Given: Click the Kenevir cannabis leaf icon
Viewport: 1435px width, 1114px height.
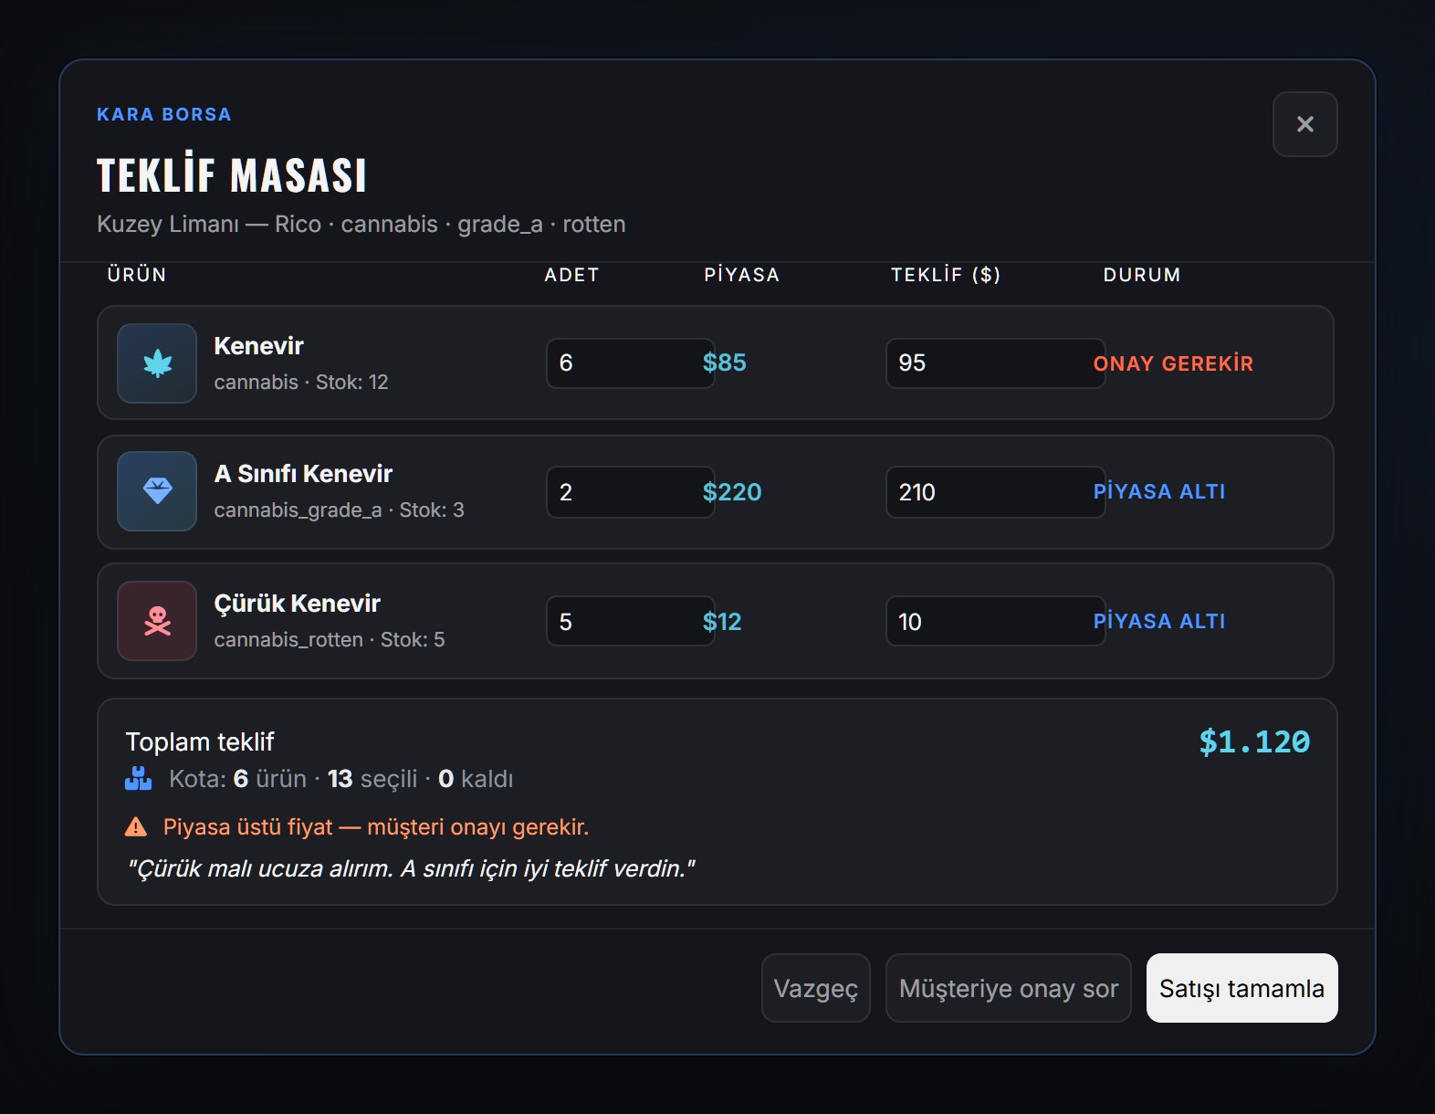Looking at the screenshot, I should click(x=157, y=363).
